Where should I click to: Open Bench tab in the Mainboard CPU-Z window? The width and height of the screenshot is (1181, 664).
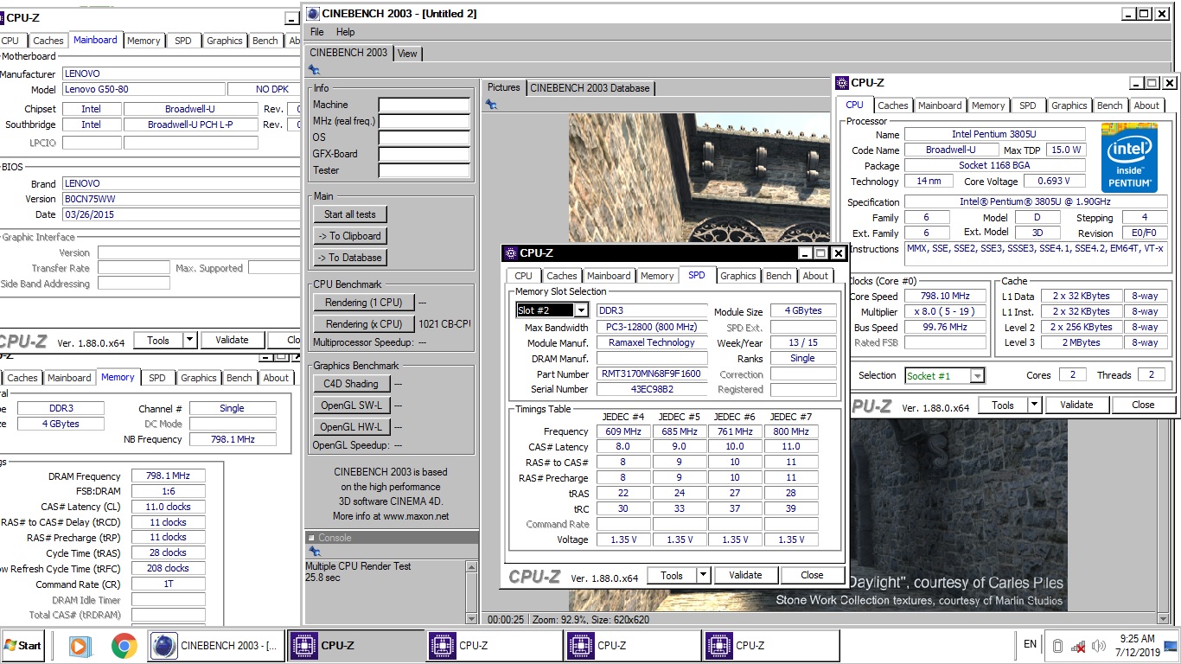point(265,41)
